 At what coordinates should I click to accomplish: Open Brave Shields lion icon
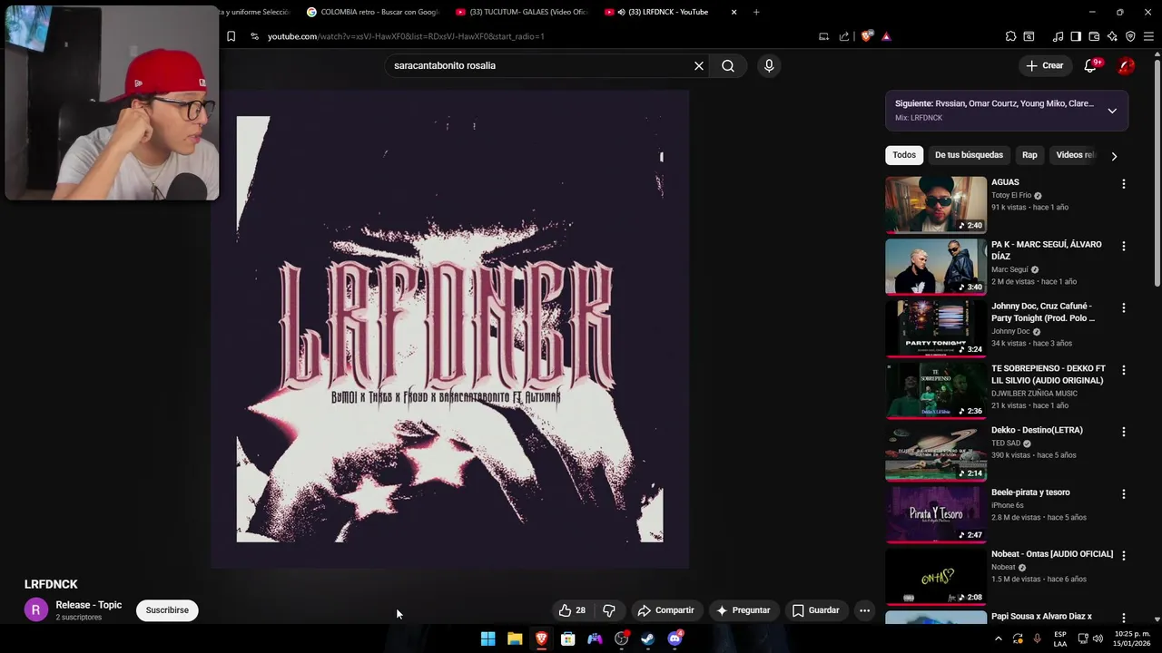pyautogui.click(x=867, y=36)
